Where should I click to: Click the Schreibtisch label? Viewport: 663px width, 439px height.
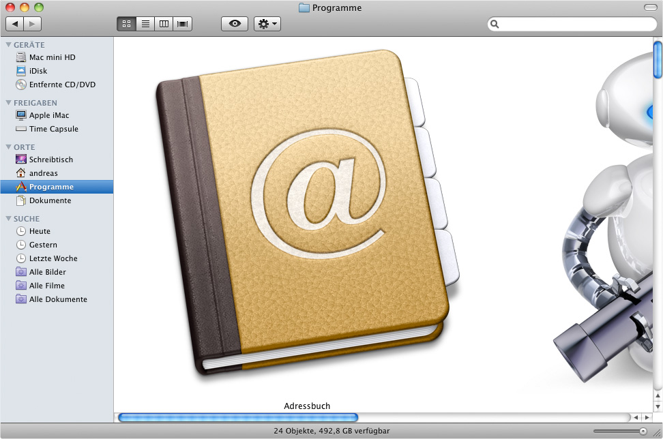click(x=50, y=160)
